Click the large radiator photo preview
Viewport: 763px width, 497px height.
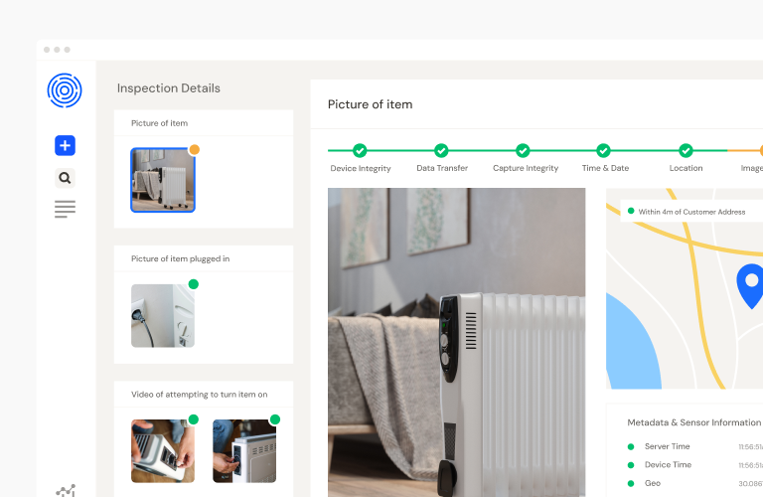coord(456,343)
